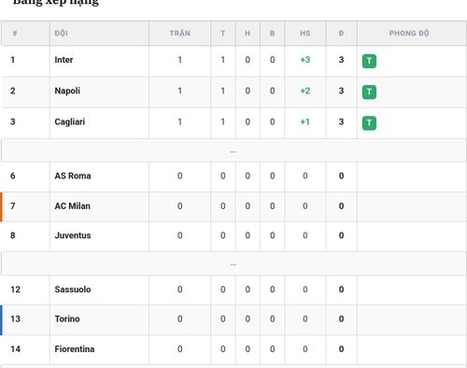Click the Đ points column header
Image resolution: width=467 pixels, height=368 pixels.
(341, 34)
